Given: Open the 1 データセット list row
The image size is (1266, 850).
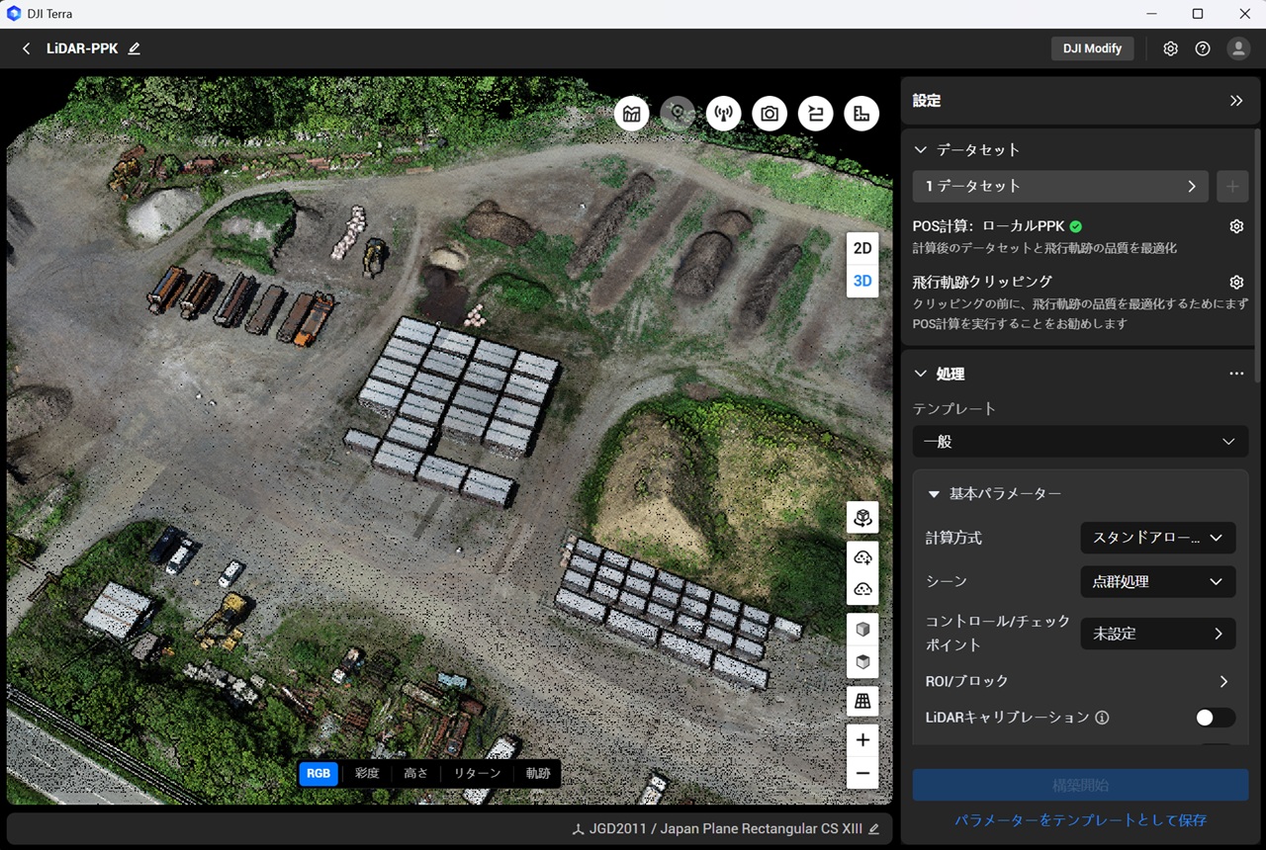Looking at the screenshot, I should (1060, 186).
